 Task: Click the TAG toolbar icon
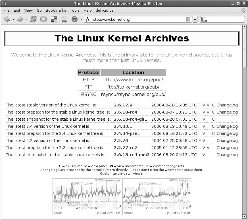(x=64, y=19)
